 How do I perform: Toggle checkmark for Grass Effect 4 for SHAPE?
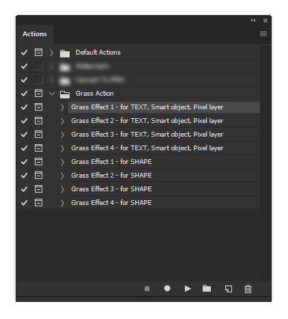click(24, 203)
